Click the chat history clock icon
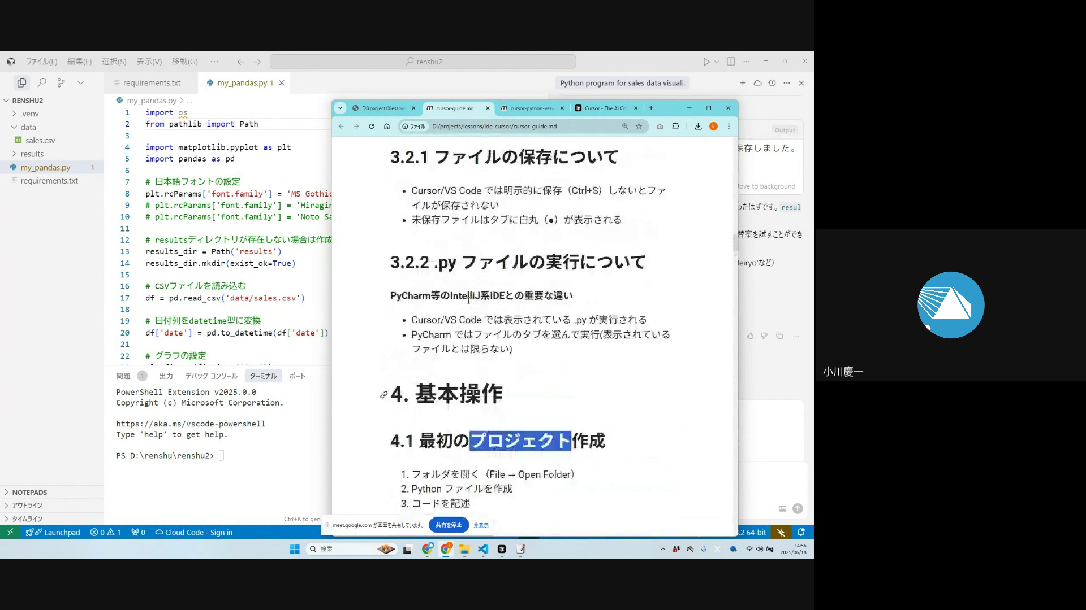Image resolution: width=1086 pixels, height=610 pixels. [772, 83]
